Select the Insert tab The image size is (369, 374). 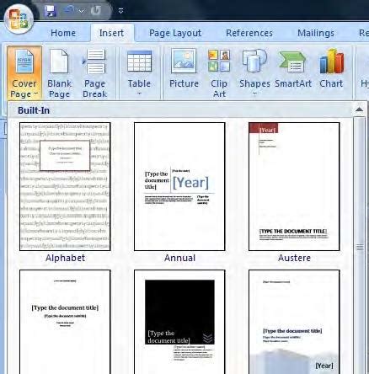tap(111, 33)
